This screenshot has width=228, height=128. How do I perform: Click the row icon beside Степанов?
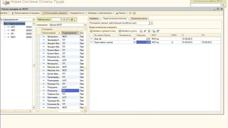click(43, 107)
